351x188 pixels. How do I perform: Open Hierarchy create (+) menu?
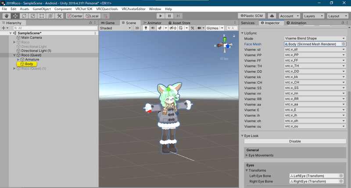point(5,28)
